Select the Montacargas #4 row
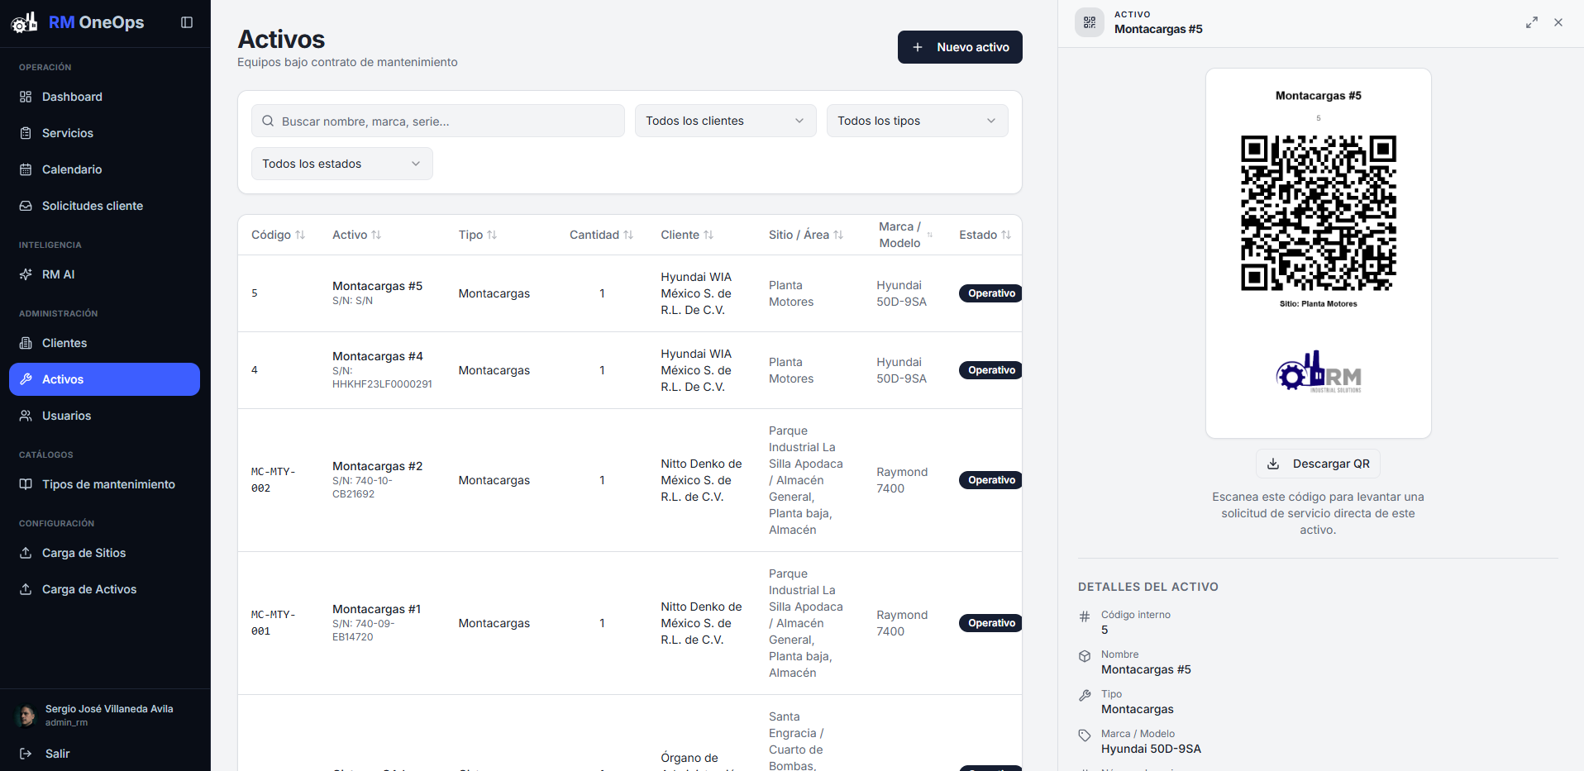The image size is (1584, 771). coord(630,370)
